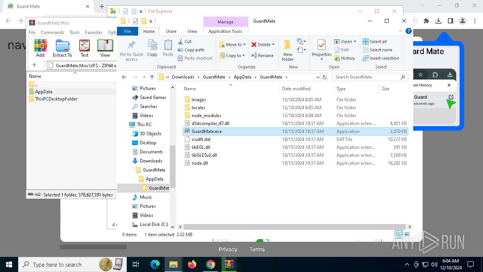Click Paste shortcut in the ribbon
483x272 pixels.
pos(195,58)
